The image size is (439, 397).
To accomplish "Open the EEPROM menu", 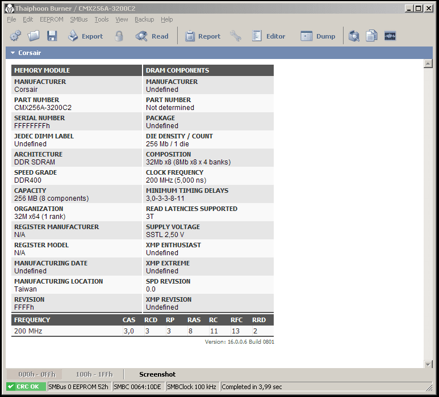I will click(x=52, y=19).
